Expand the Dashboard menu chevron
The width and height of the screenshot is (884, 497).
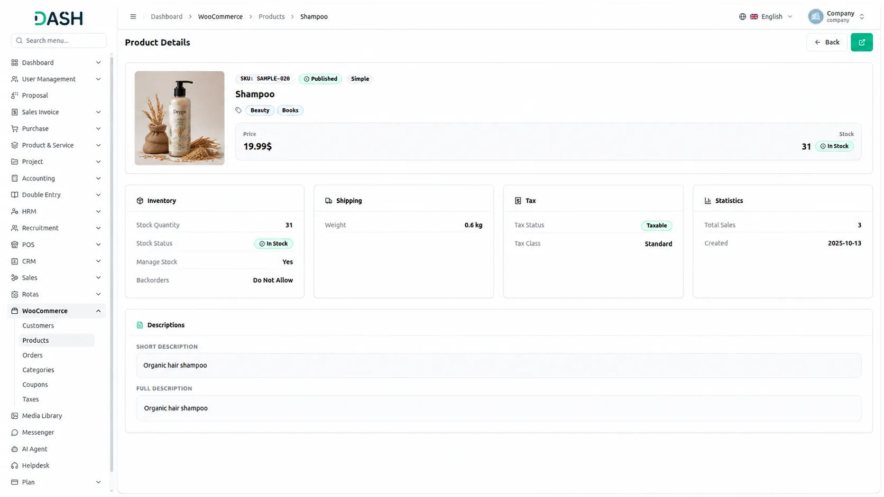(98, 62)
